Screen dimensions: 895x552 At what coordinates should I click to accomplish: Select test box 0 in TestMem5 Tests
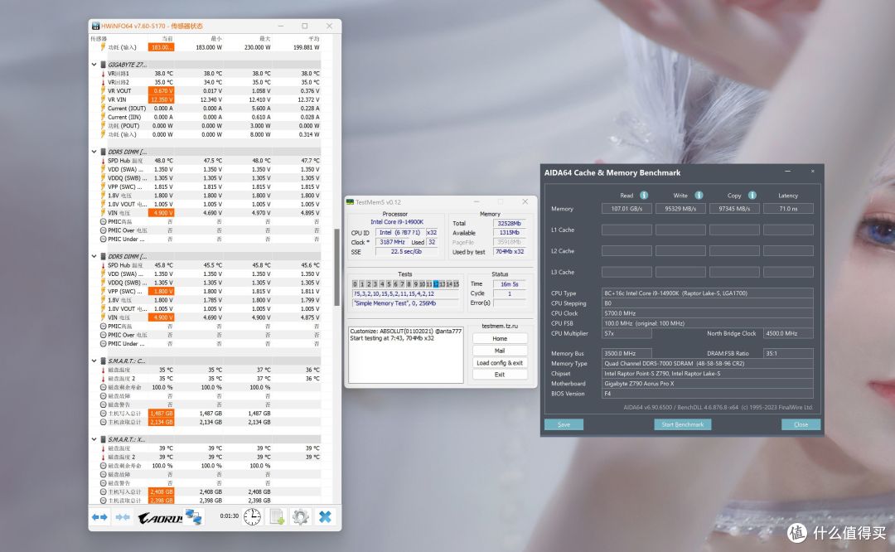click(355, 283)
